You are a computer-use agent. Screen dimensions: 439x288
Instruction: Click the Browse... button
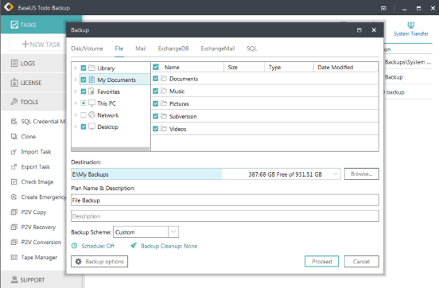(361, 174)
